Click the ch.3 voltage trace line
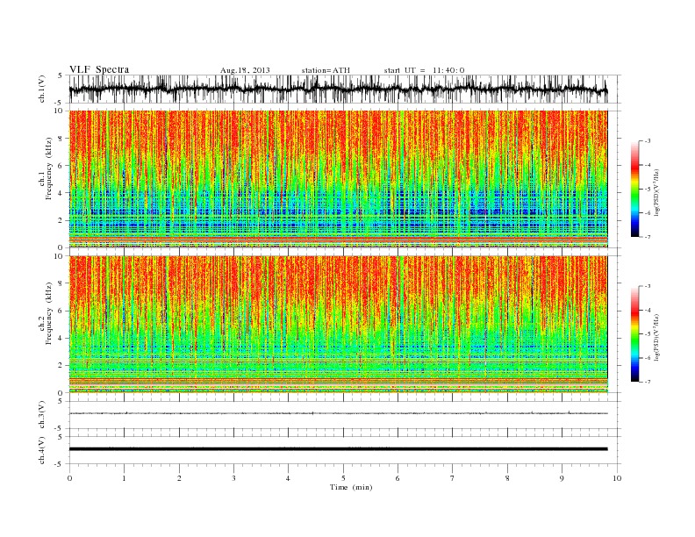 (x=338, y=413)
